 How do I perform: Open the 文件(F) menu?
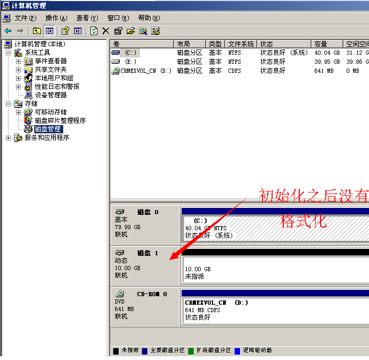coord(26,18)
